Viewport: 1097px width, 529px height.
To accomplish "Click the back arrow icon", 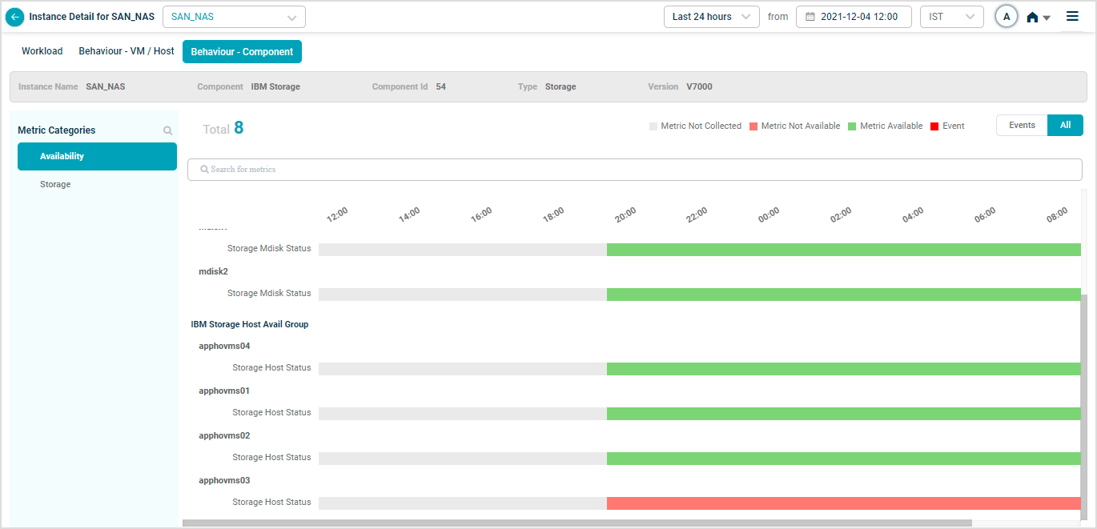I will [14, 17].
